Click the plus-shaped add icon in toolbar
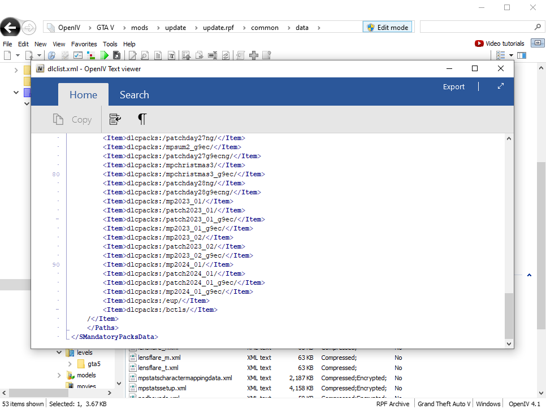This screenshot has width=546, height=409. pyautogui.click(x=254, y=55)
